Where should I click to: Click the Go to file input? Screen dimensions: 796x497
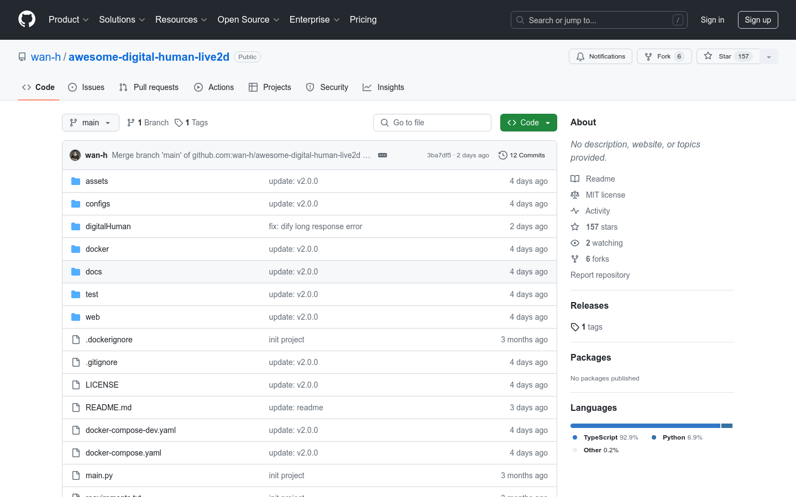432,123
